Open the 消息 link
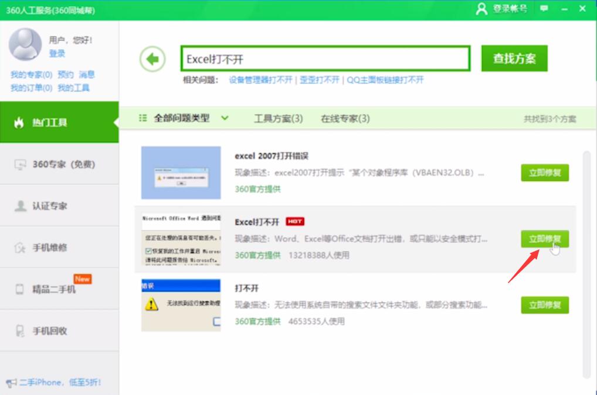 coord(87,74)
